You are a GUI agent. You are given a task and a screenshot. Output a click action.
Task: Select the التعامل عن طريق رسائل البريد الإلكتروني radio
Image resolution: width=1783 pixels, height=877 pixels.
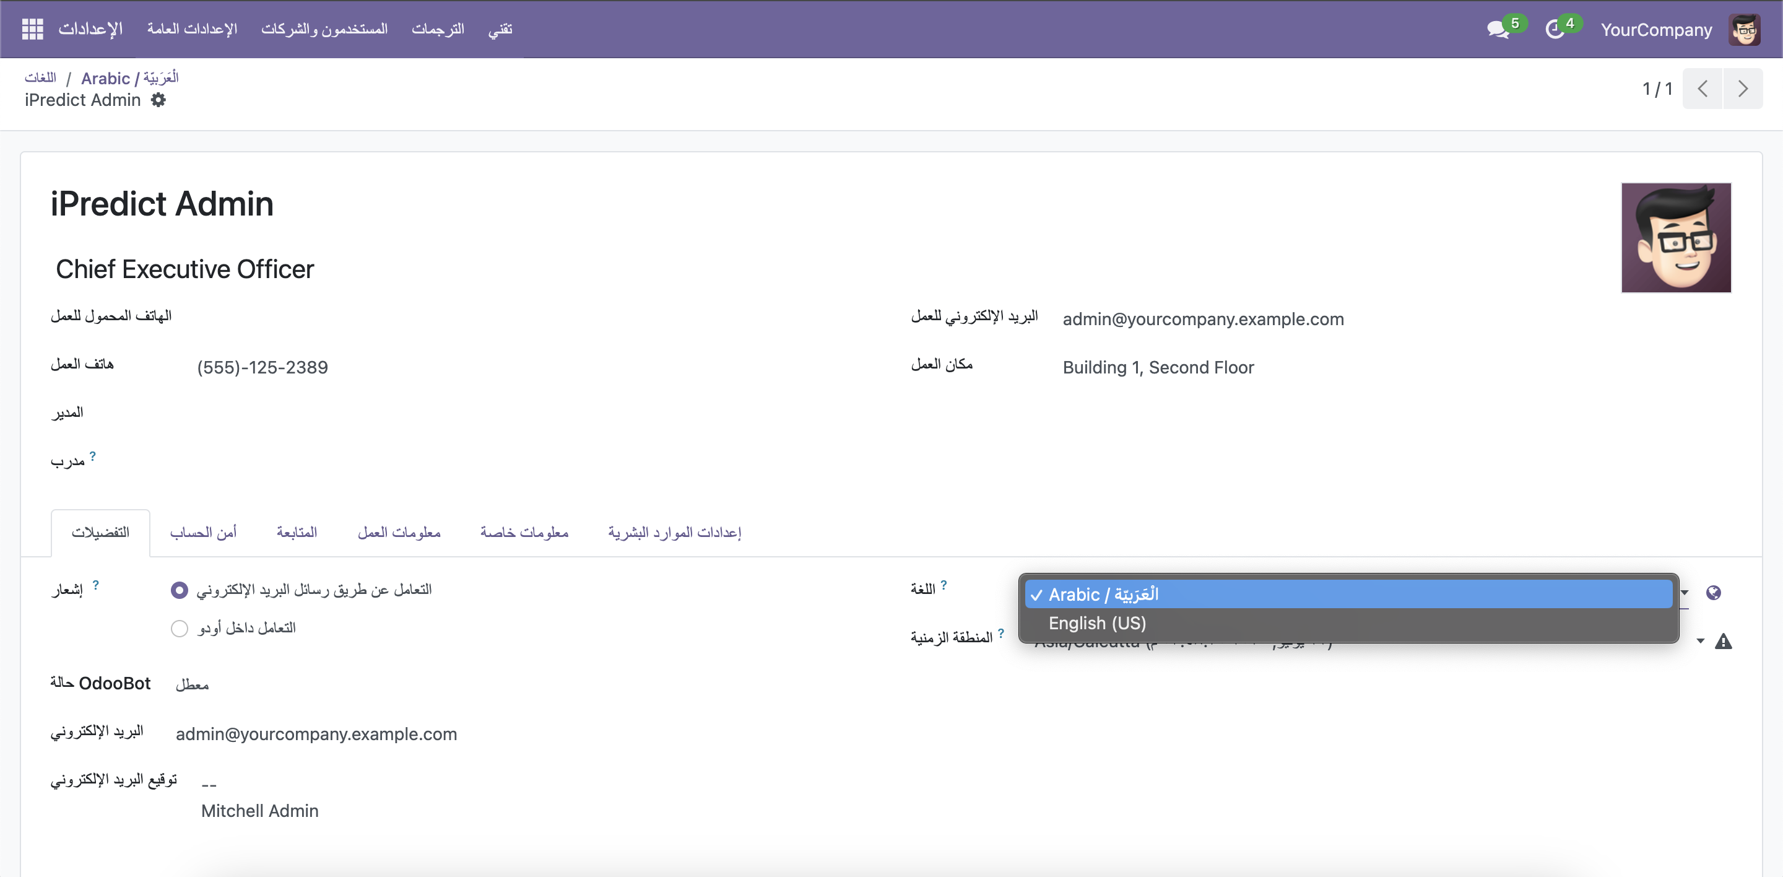coord(180,590)
